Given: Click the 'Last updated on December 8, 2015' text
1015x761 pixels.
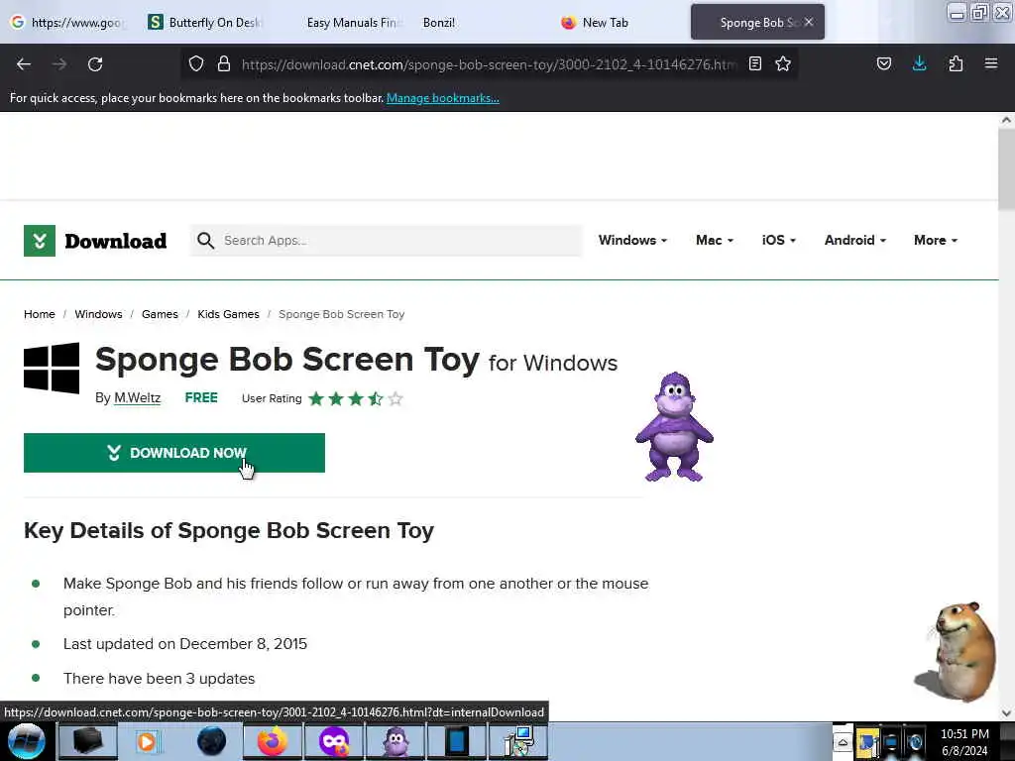Looking at the screenshot, I should point(185,644).
